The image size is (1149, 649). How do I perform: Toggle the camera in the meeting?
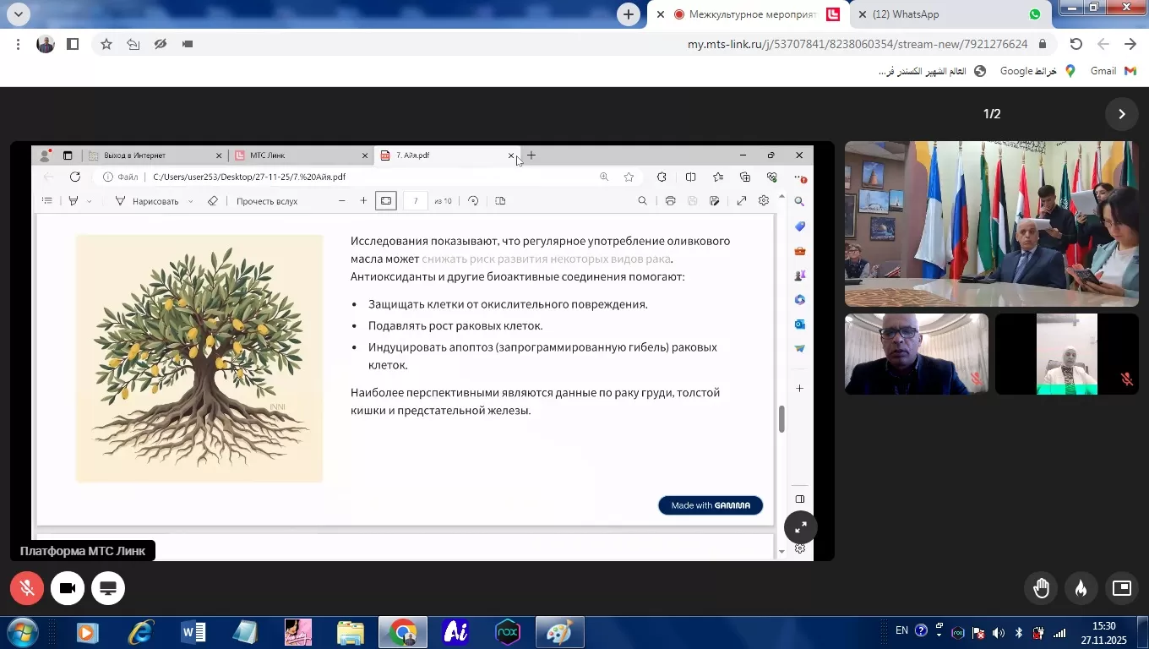[x=68, y=588]
